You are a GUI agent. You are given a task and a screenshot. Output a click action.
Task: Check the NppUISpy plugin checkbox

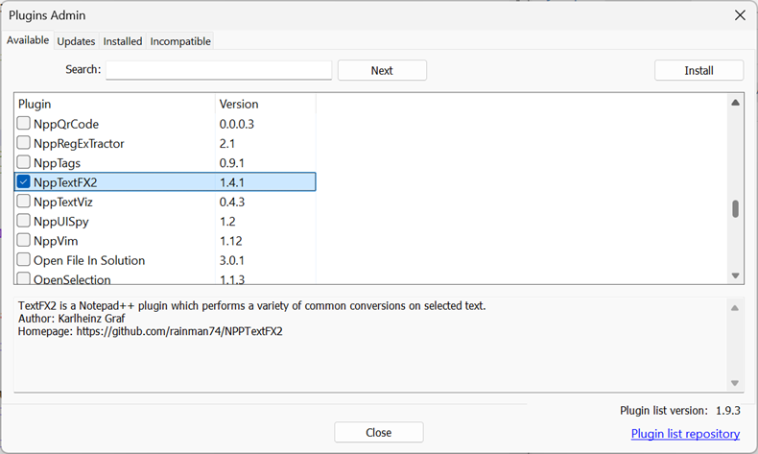[x=23, y=221]
